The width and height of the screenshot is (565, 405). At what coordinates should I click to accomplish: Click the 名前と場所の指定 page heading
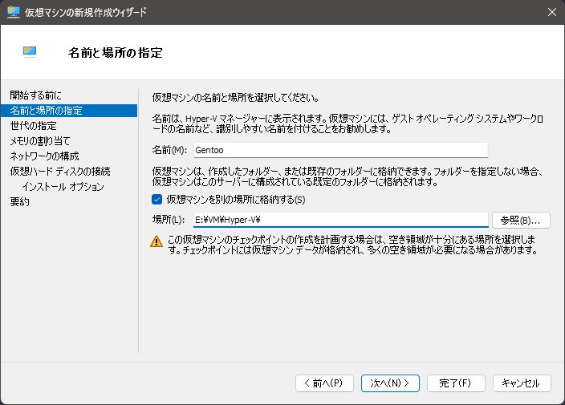click(x=116, y=53)
